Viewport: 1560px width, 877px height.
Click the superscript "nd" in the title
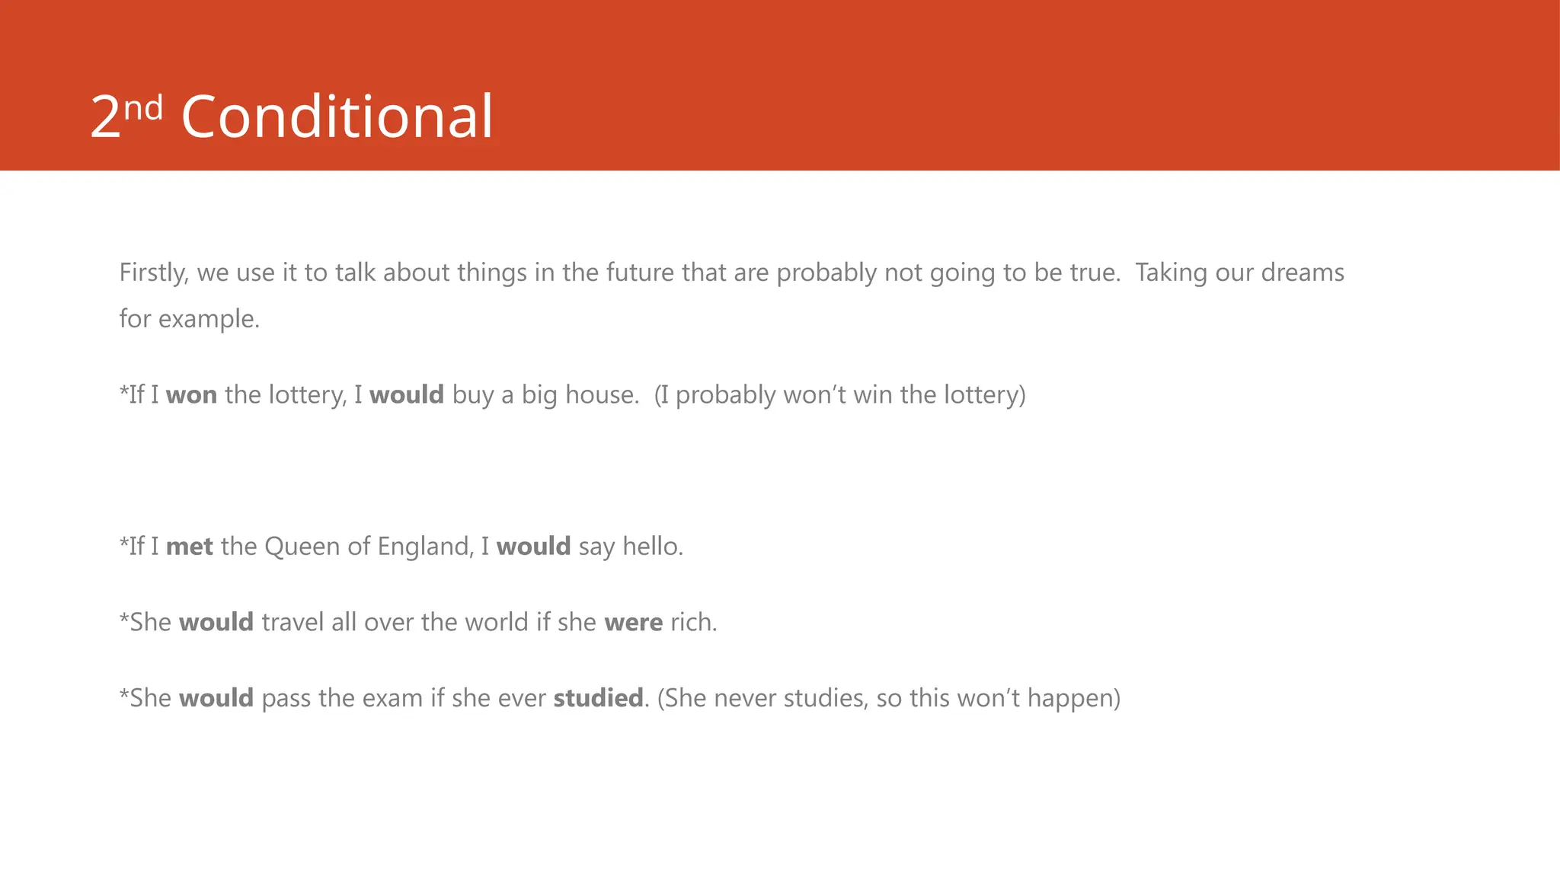[144, 108]
